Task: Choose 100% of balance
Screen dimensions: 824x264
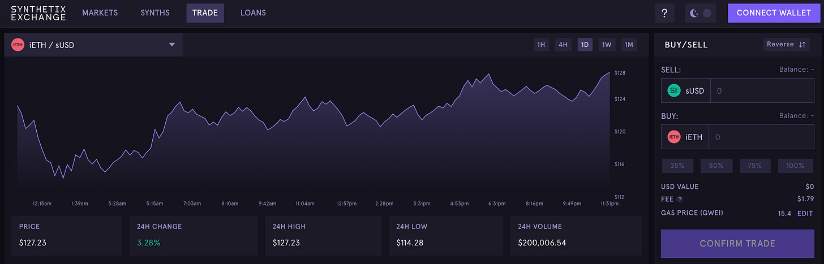Action: tap(795, 166)
